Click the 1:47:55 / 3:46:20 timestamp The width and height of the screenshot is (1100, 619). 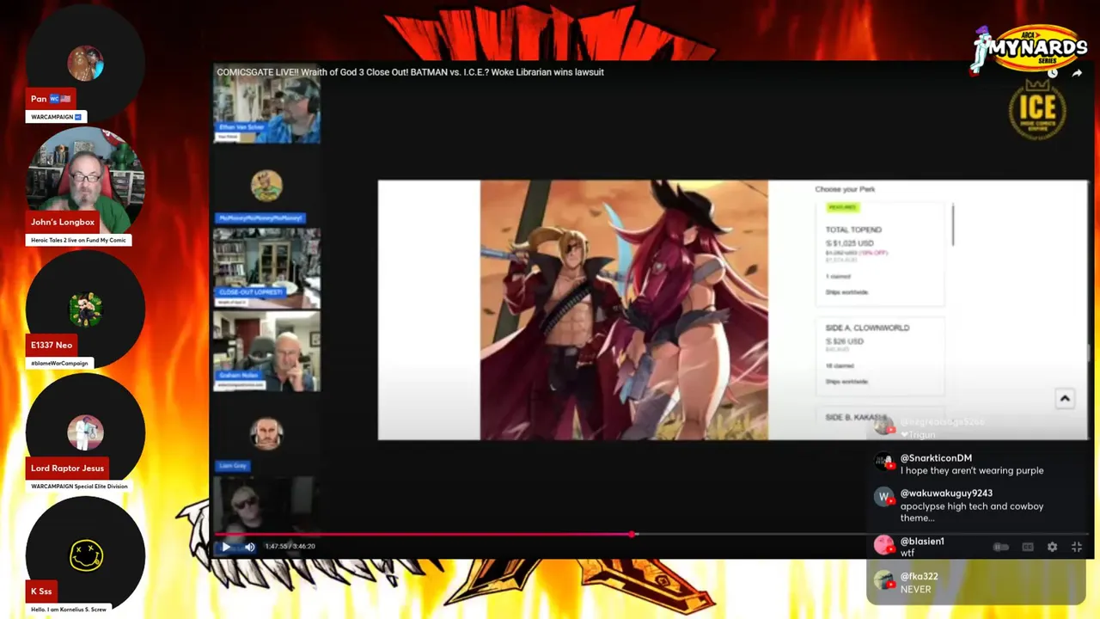pyautogui.click(x=290, y=547)
